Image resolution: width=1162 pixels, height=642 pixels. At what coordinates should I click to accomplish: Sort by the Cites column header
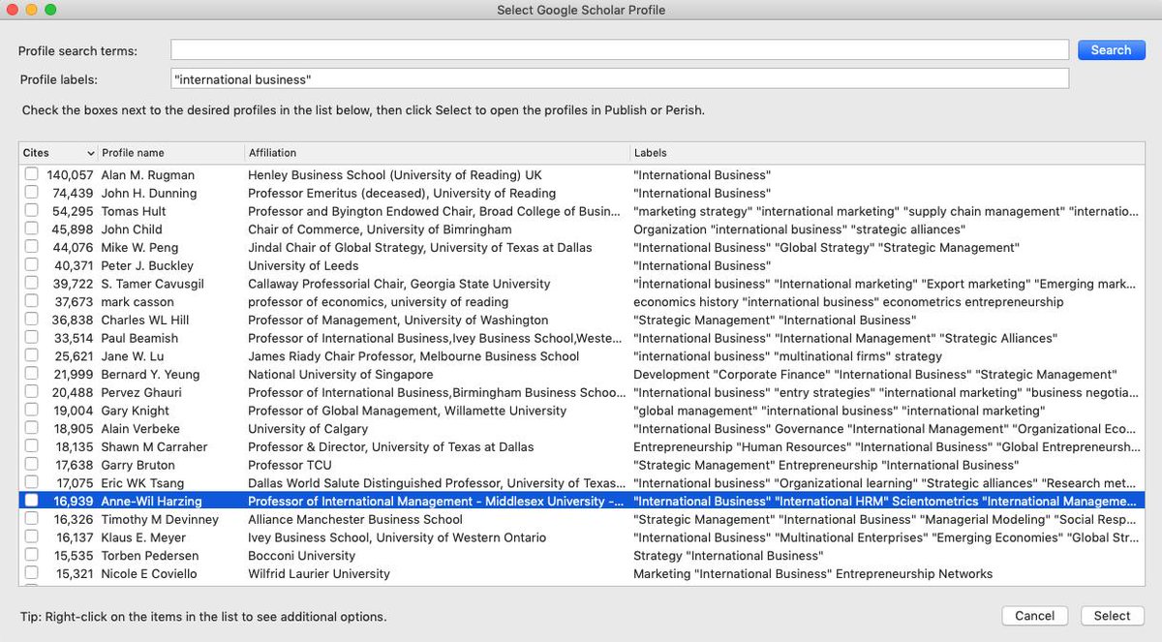click(58, 153)
